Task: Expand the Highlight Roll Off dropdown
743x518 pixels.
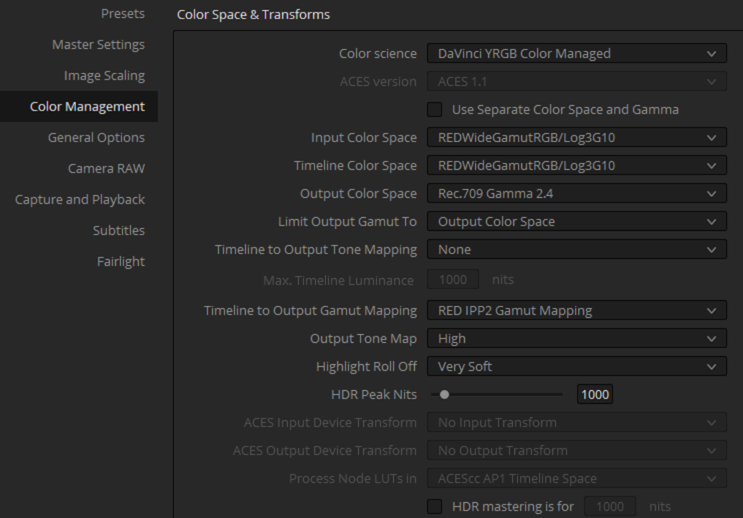Action: pyautogui.click(x=577, y=366)
